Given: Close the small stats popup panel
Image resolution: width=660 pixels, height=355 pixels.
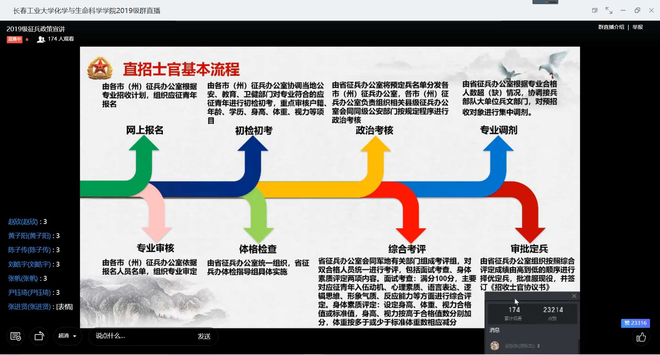Looking at the screenshot, I should click(x=574, y=296).
